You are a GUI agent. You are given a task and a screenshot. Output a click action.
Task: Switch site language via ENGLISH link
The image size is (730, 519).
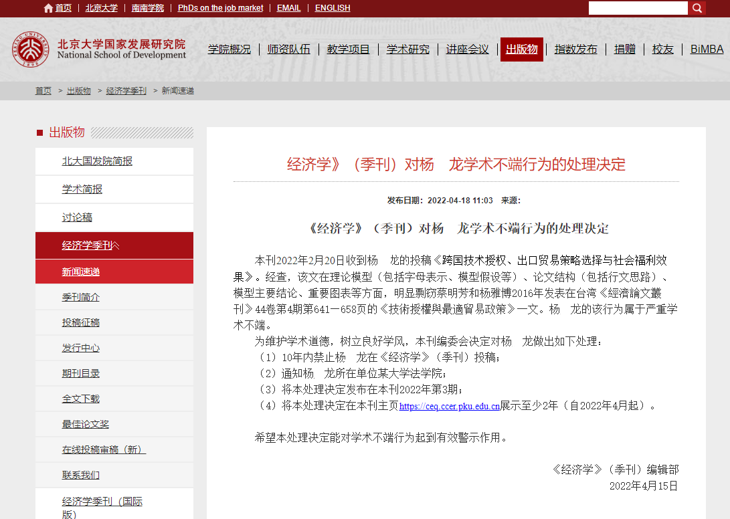coord(333,8)
